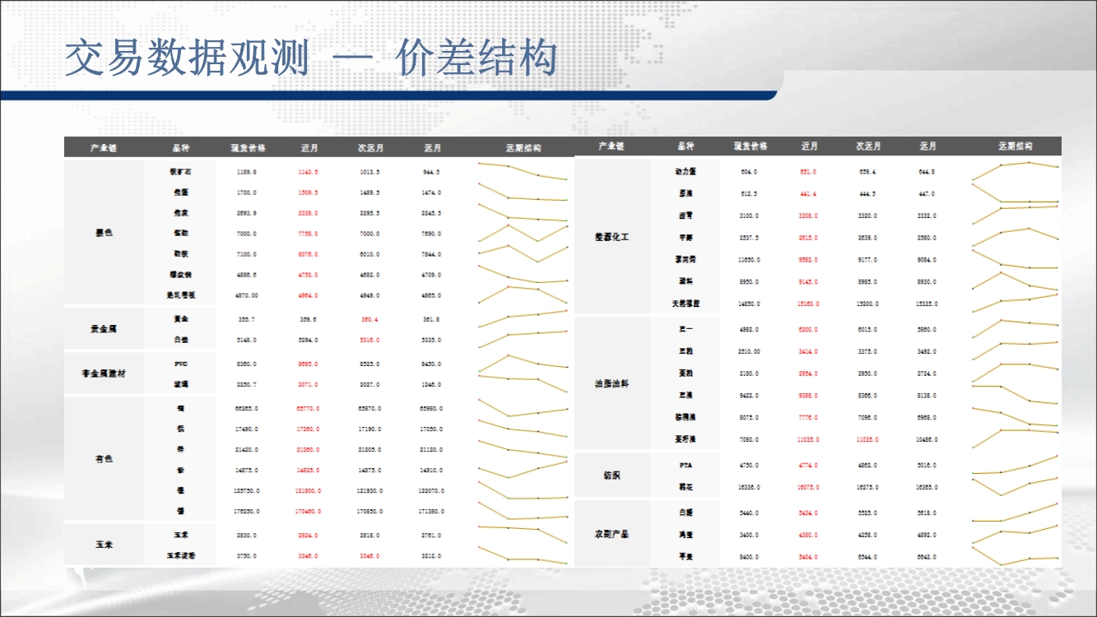Viewport: 1097px width, 617px height.
Task: Select the 有色 category cell
Action: 104,459
